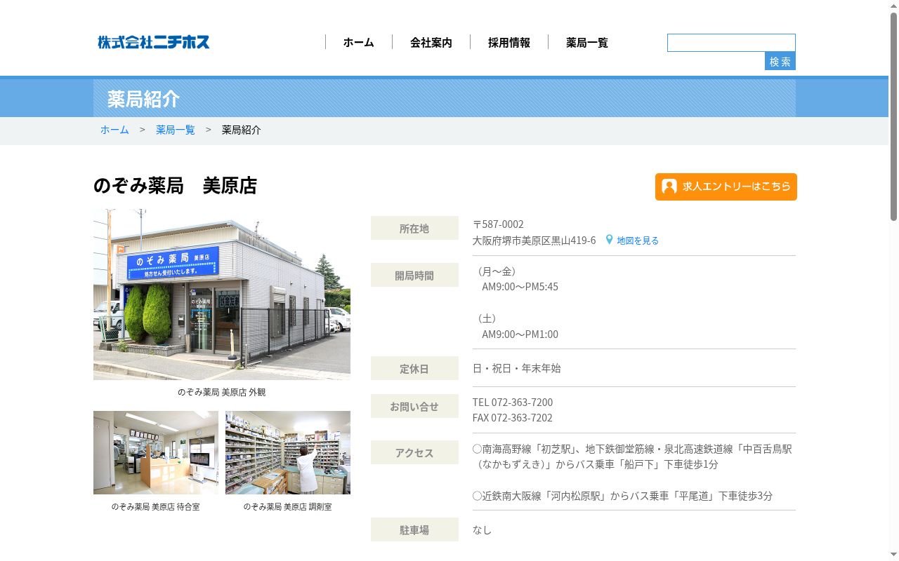899x561 pixels.
Task: Go to 薬局一覧 in the breadcrumb
Action: click(176, 130)
